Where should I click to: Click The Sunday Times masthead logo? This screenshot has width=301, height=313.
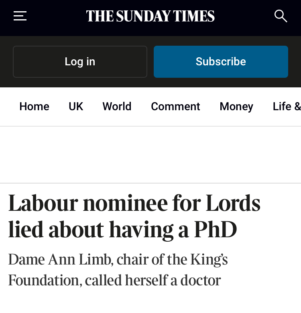point(150,16)
